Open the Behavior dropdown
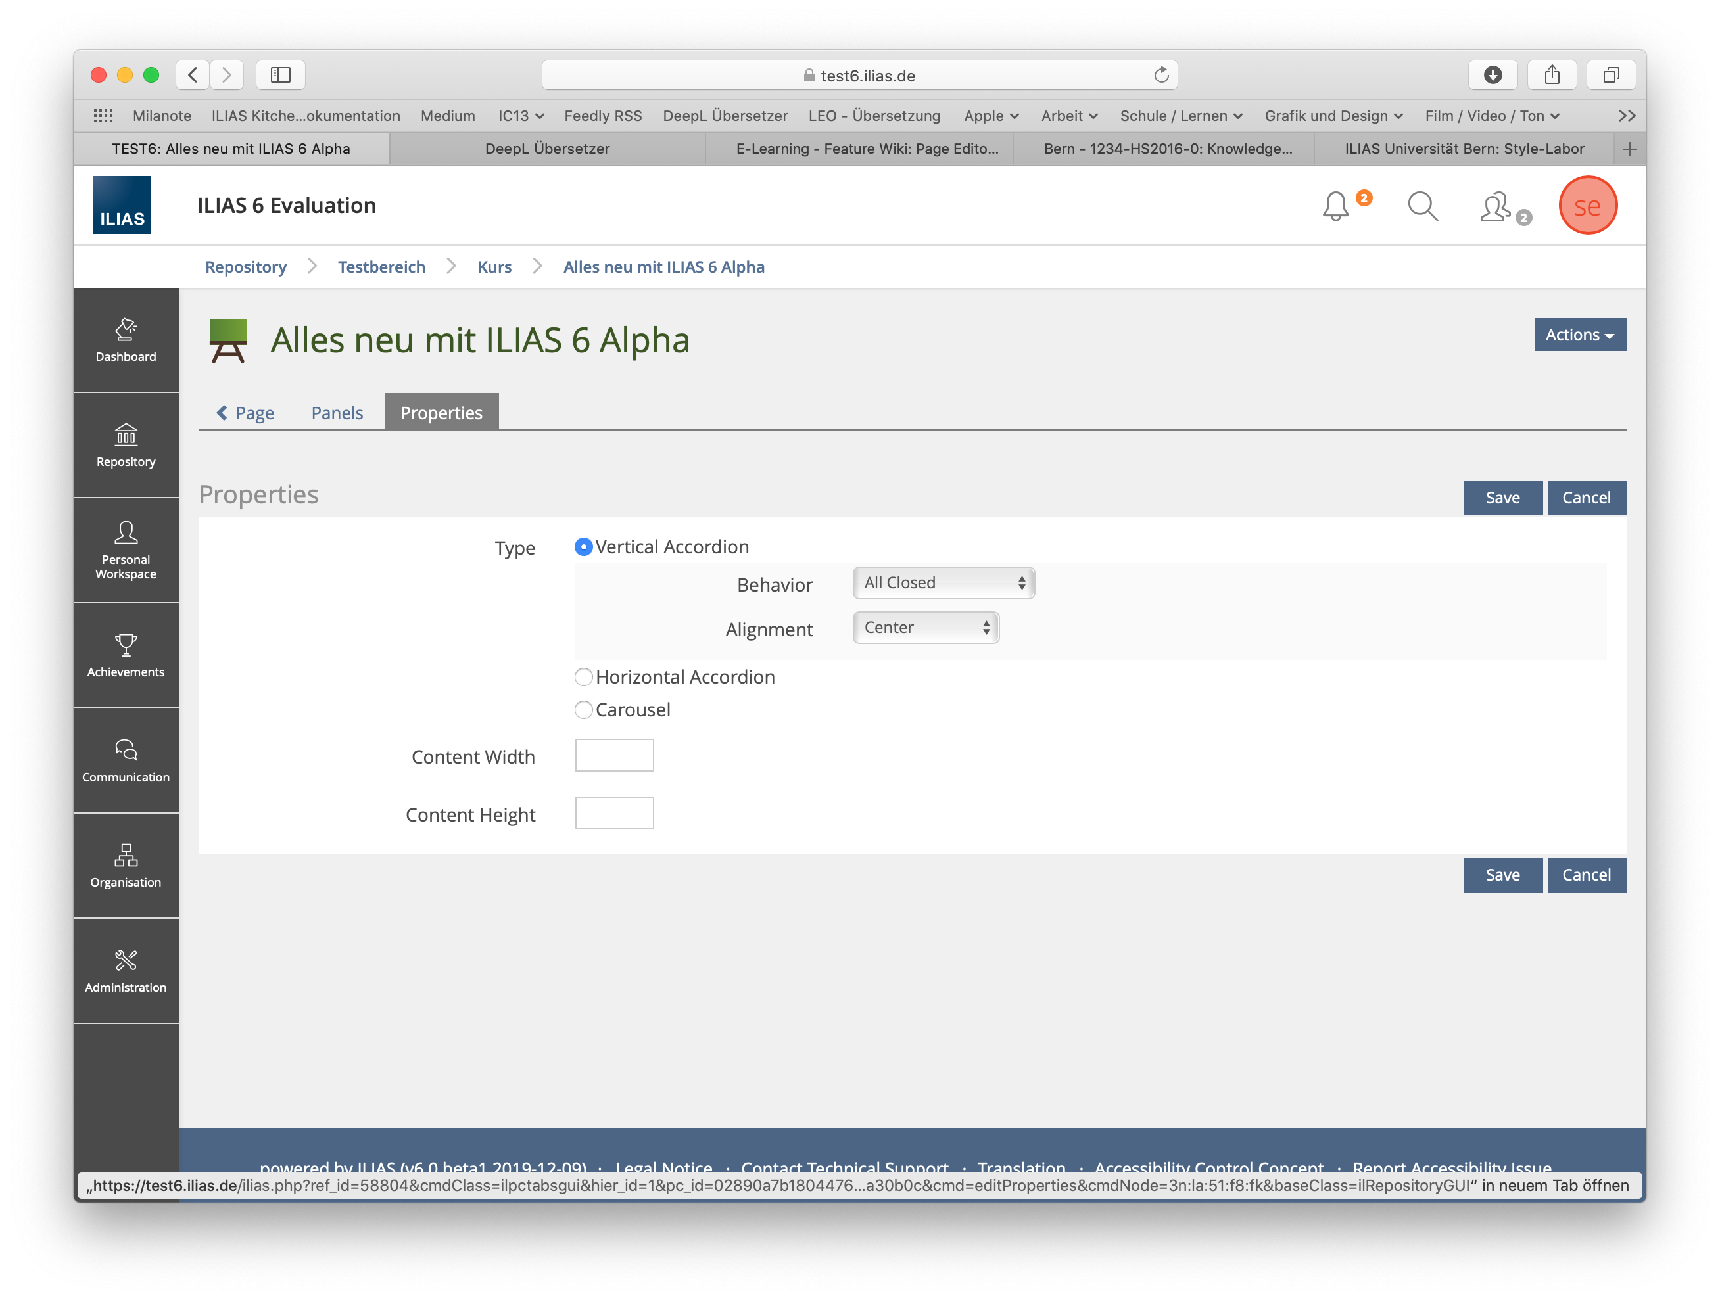The width and height of the screenshot is (1720, 1300). click(944, 583)
